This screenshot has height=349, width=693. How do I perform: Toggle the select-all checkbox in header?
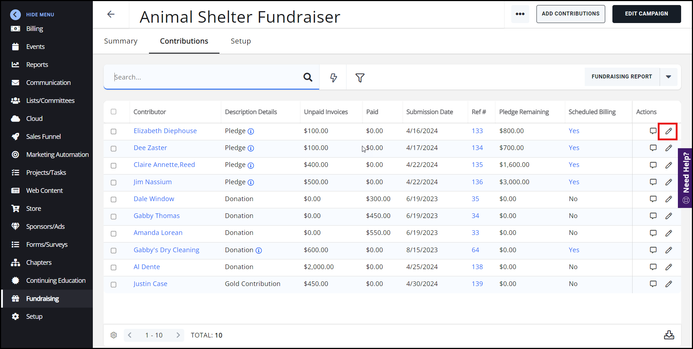(114, 112)
